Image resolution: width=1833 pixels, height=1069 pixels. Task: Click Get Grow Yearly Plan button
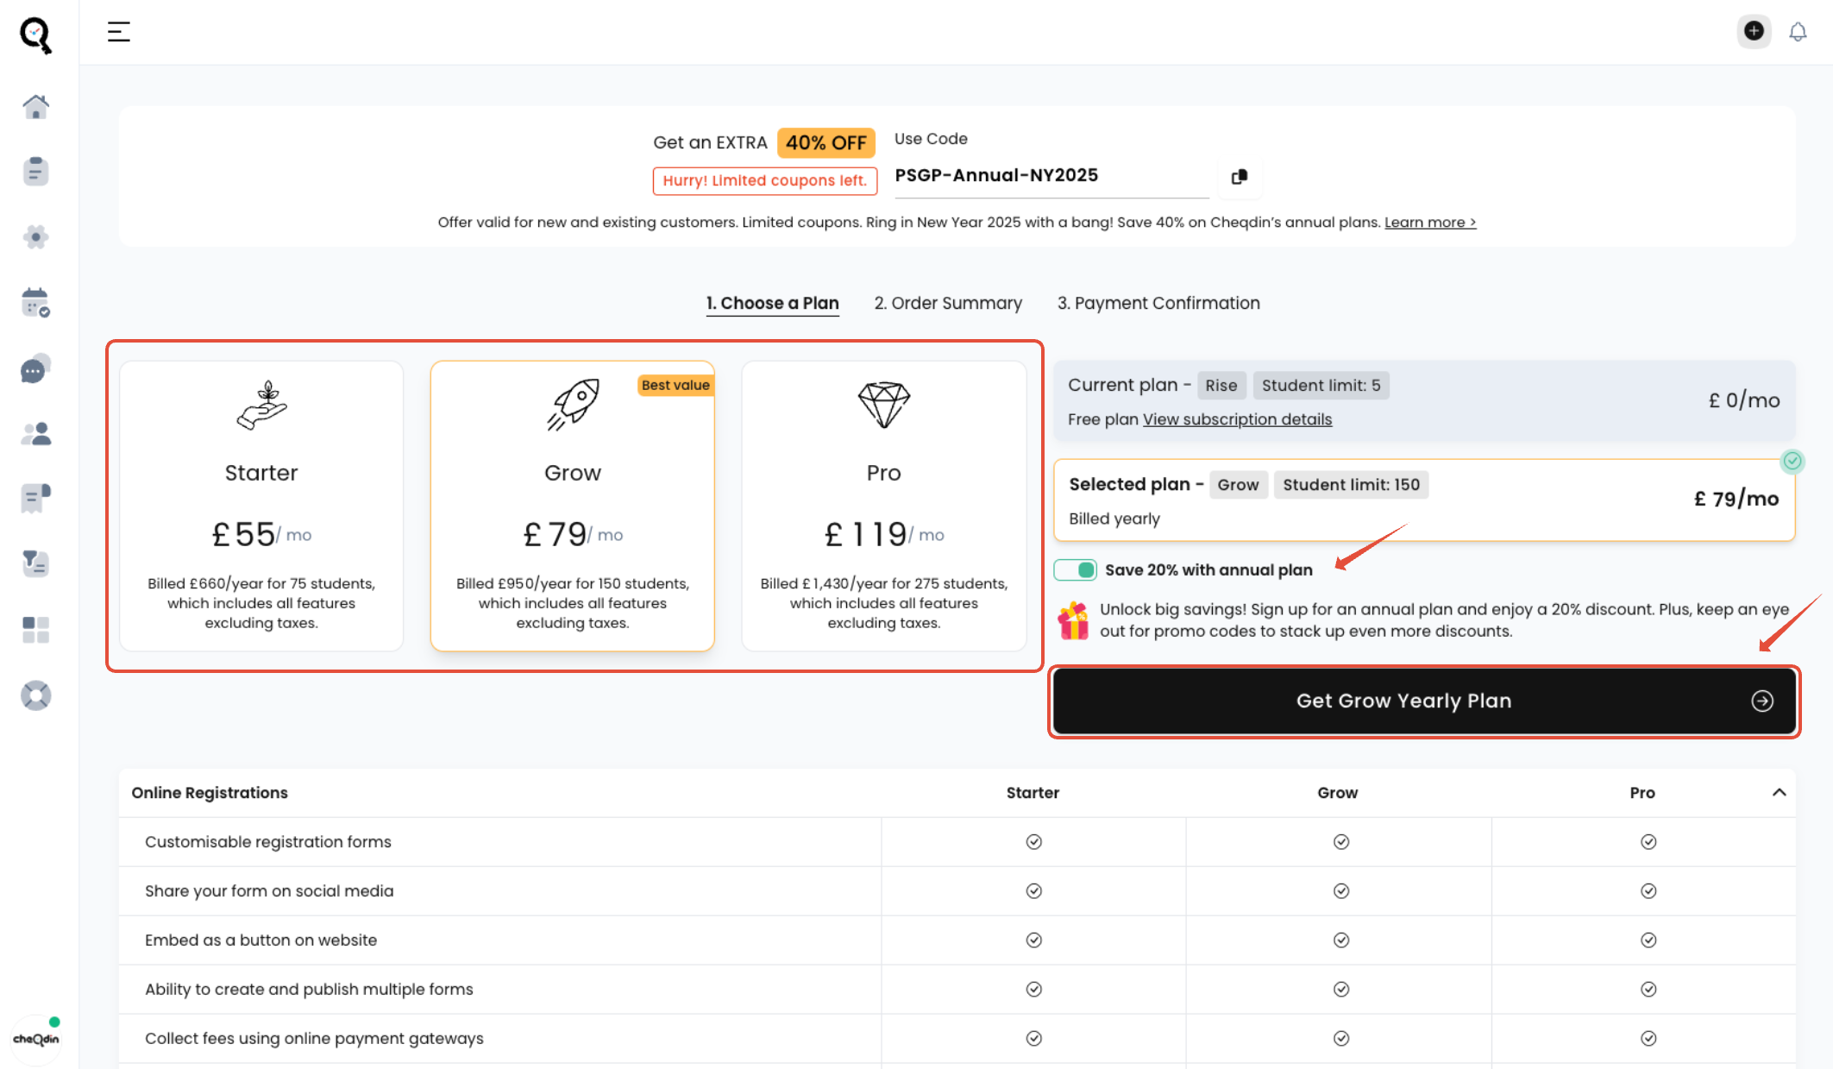point(1423,701)
